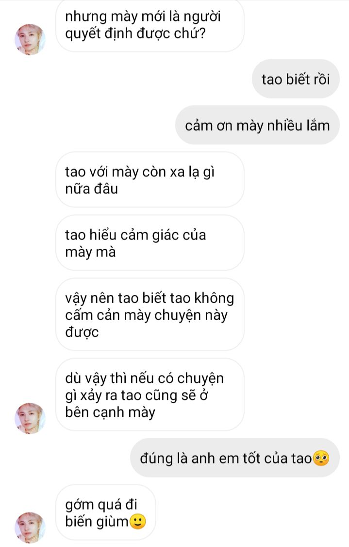Select the 'cảm ơn mày nhiều lắm' bubble
Screen dimensions: 349x547
coord(257,125)
